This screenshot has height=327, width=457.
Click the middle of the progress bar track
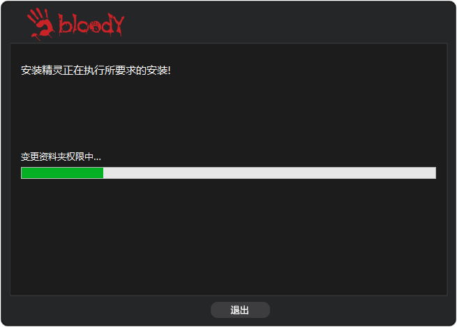coord(229,173)
